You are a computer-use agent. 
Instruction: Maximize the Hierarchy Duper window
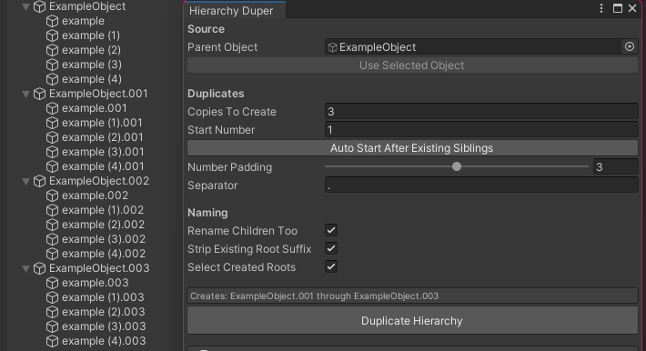618,8
